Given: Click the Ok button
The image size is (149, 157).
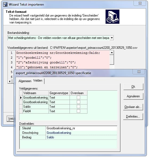Looking at the screenshot, I should [x=133, y=87].
